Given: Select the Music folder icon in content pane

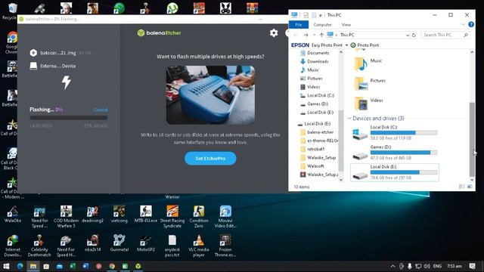Looking at the screenshot, I should (x=361, y=63).
